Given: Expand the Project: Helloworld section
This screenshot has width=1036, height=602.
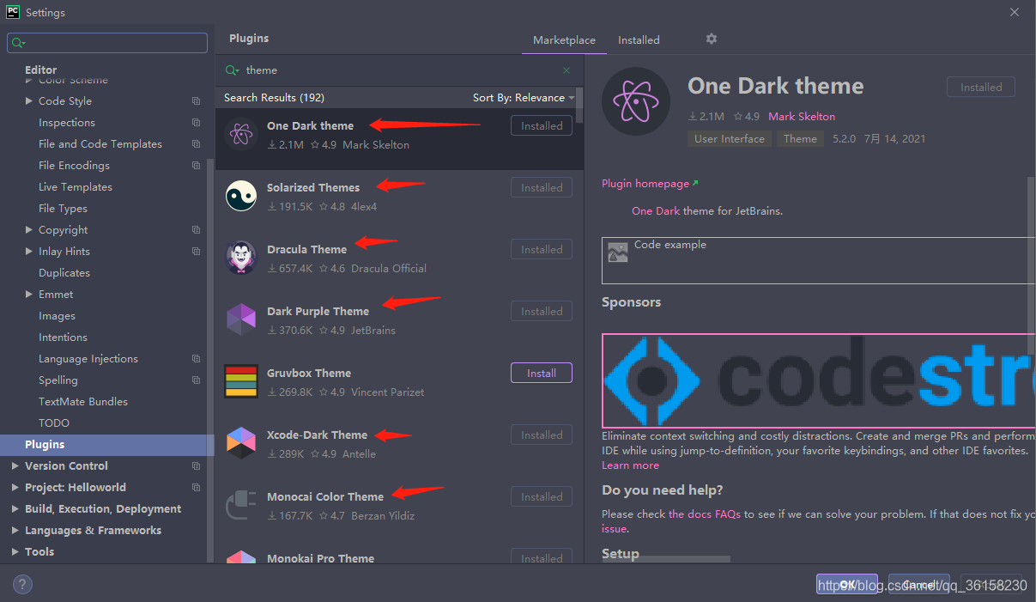Looking at the screenshot, I should pos(15,488).
